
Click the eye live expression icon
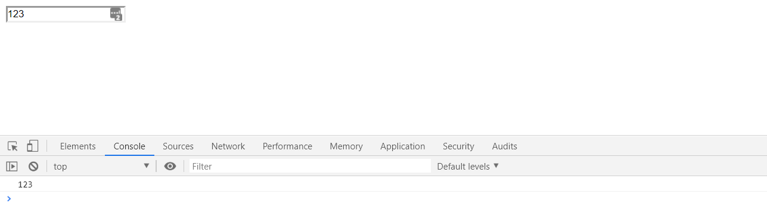click(170, 166)
